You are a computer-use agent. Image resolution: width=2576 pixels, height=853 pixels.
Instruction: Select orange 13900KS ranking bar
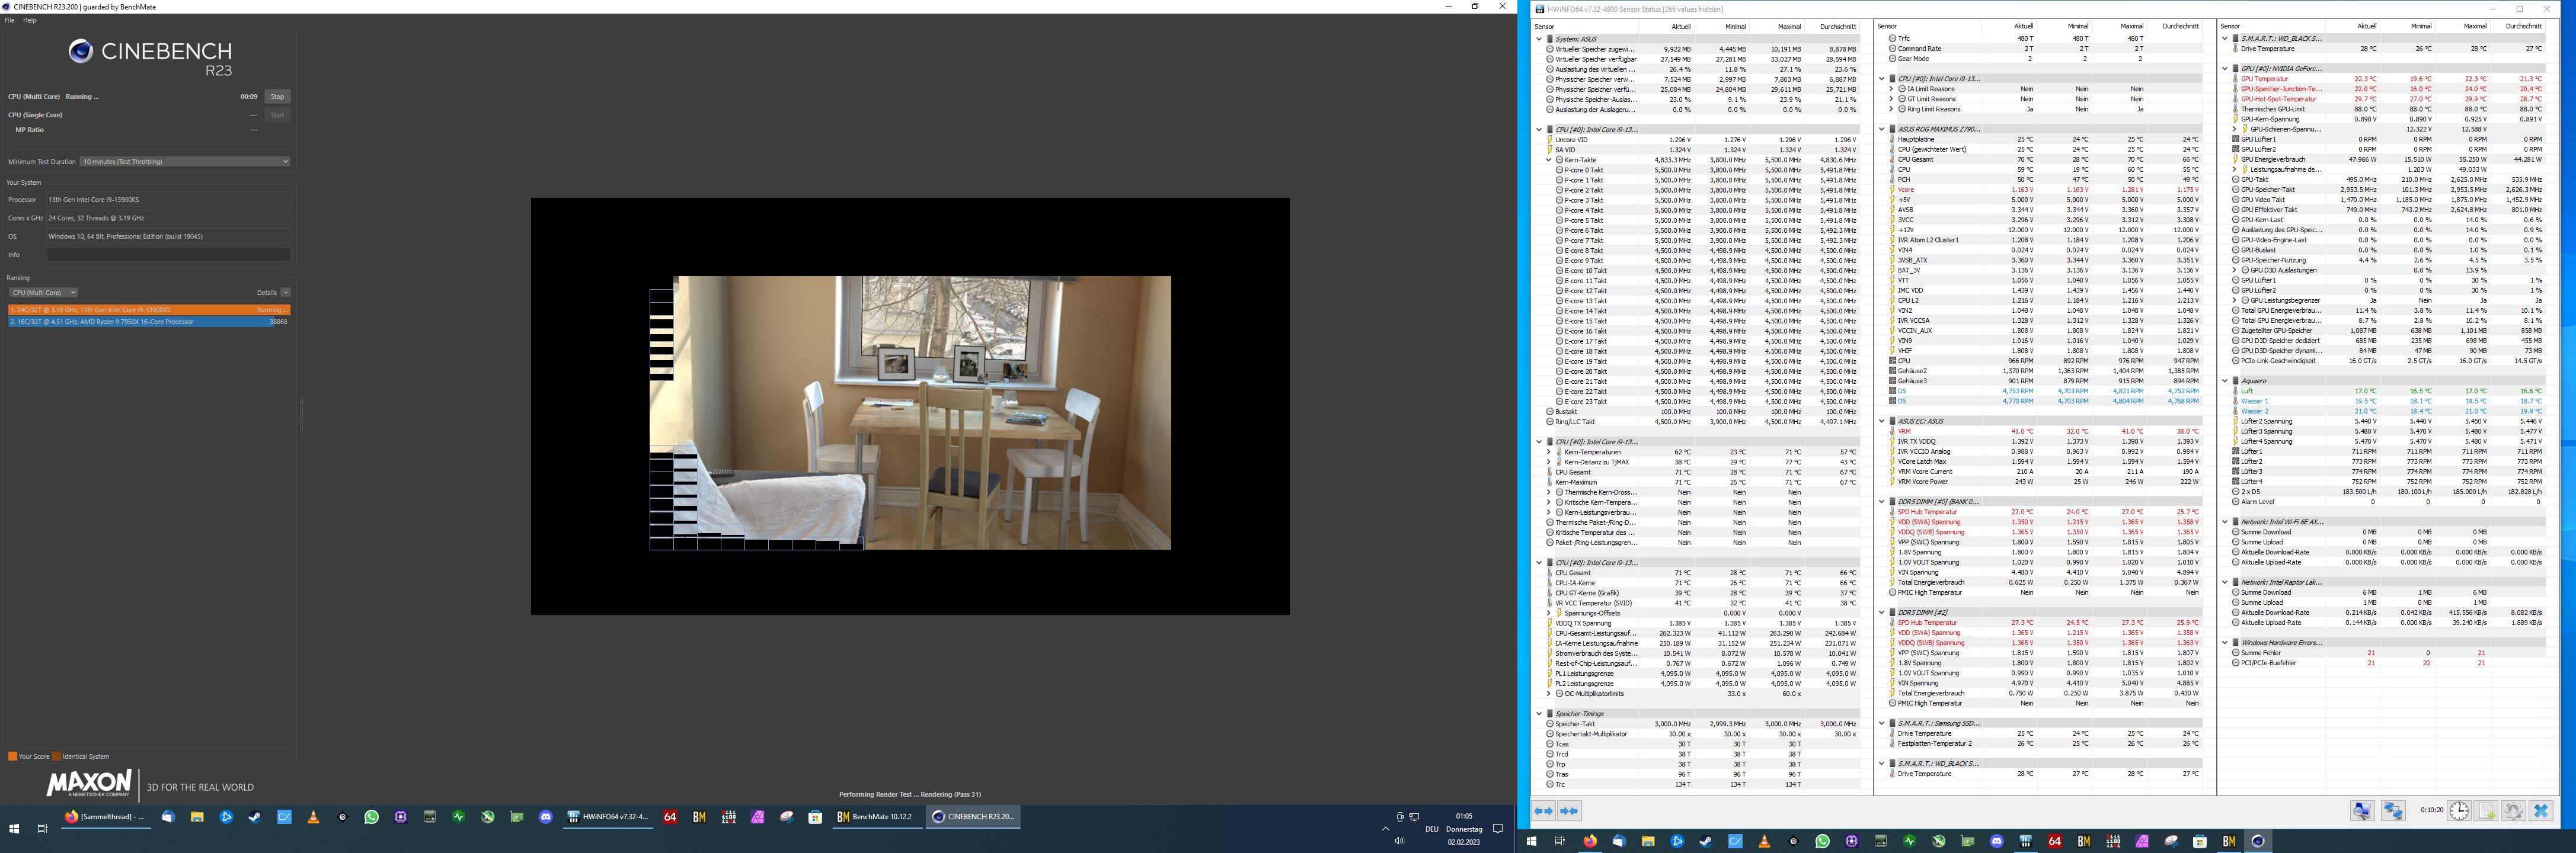click(149, 310)
